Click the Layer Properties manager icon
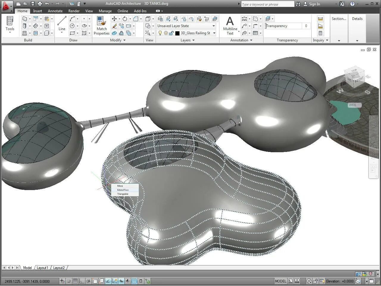 [160, 19]
